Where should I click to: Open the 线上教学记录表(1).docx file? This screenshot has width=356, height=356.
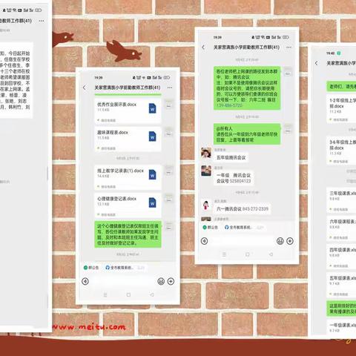click(128, 177)
